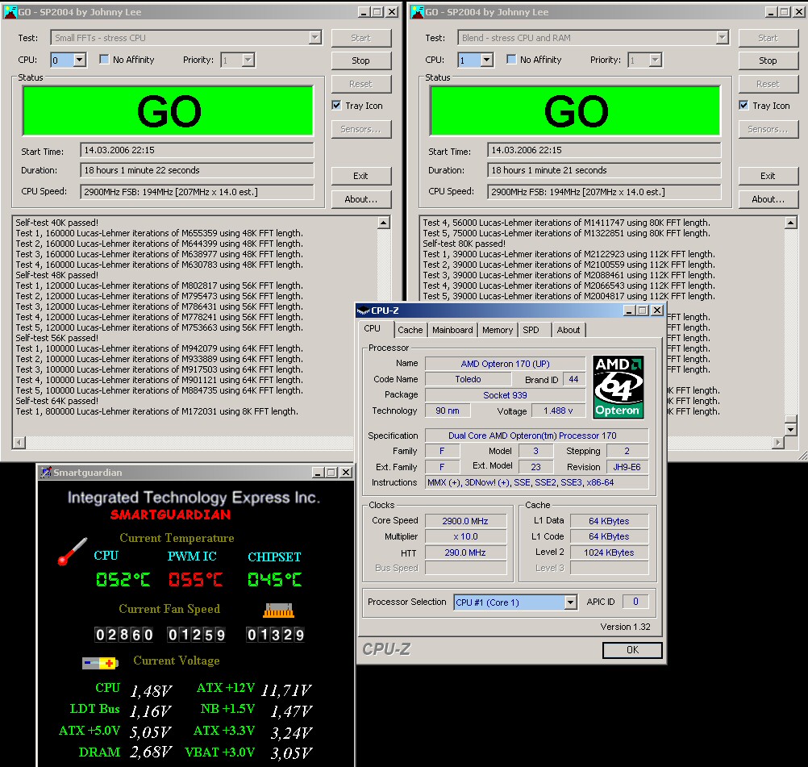Toggle No Affinity in left SP2004 window
Image resolution: width=808 pixels, height=767 pixels.
(104, 59)
